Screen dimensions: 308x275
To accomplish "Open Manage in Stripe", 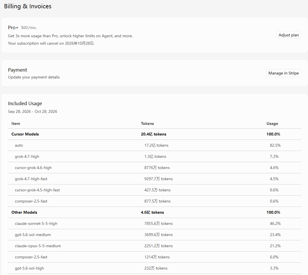I will [283, 73].
